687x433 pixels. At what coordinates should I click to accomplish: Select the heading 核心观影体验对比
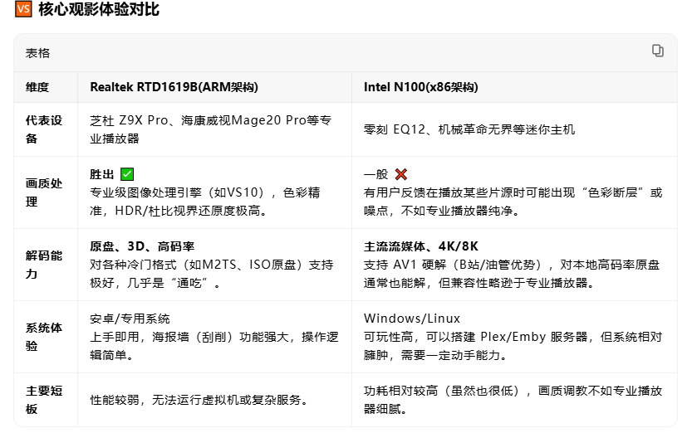click(x=99, y=9)
